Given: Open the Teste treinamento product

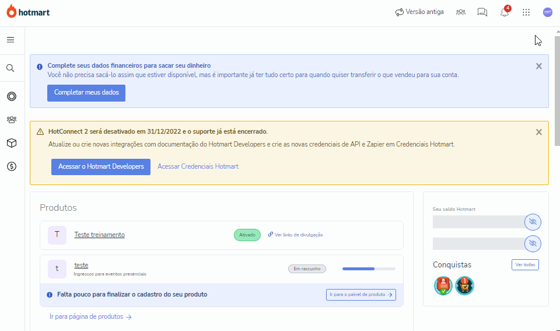Looking at the screenshot, I should pos(99,235).
